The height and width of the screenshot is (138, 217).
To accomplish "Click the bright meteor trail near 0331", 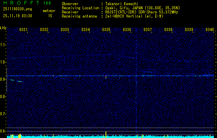I will click(20, 81).
